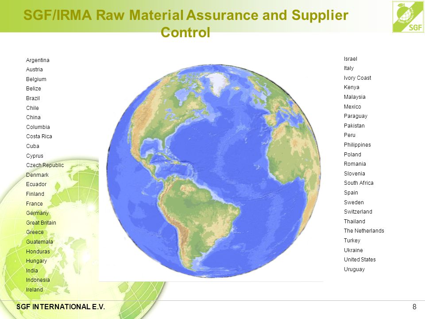
Task: Click on 'Honduras'
Action: [38, 252]
